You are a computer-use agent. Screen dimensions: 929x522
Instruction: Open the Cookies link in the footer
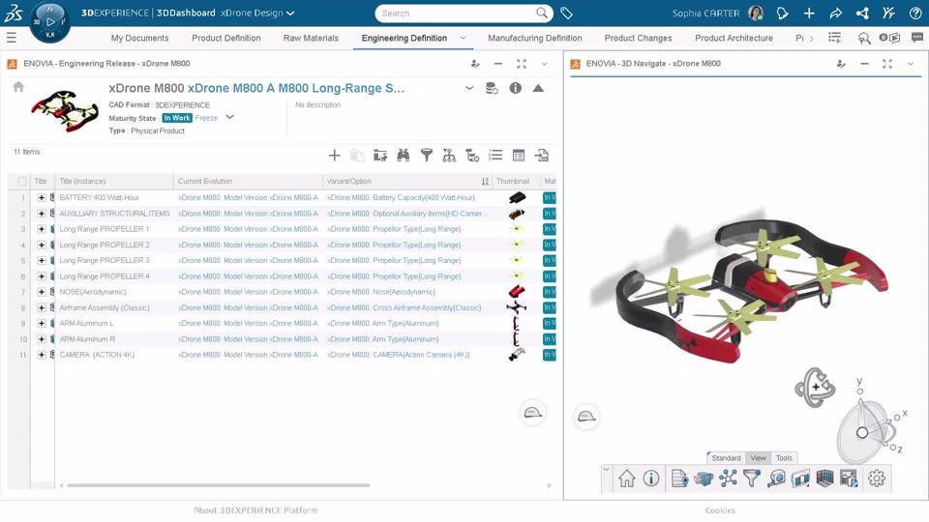click(x=720, y=510)
